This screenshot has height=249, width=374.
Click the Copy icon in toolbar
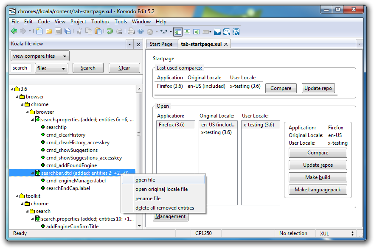coord(89,31)
